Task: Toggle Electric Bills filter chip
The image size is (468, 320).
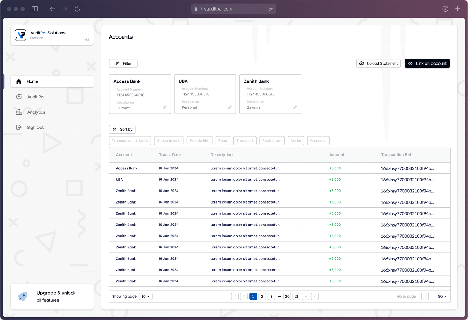Action: 199,141
